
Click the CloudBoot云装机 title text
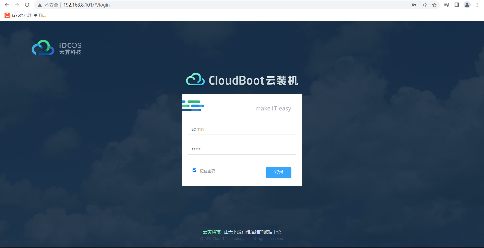click(253, 81)
